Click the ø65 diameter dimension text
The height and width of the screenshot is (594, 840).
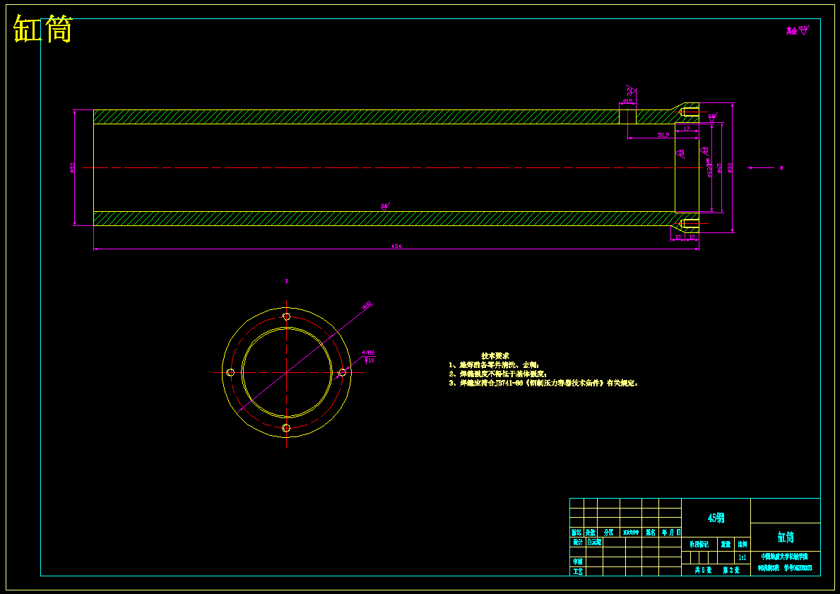click(x=719, y=168)
